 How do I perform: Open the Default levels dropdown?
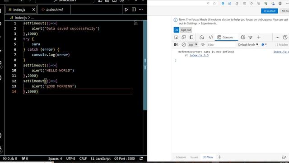pos(248,44)
